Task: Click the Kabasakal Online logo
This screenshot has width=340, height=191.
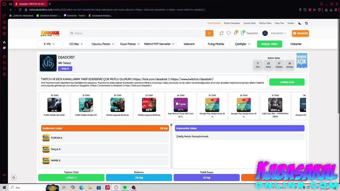Action: click(50, 33)
